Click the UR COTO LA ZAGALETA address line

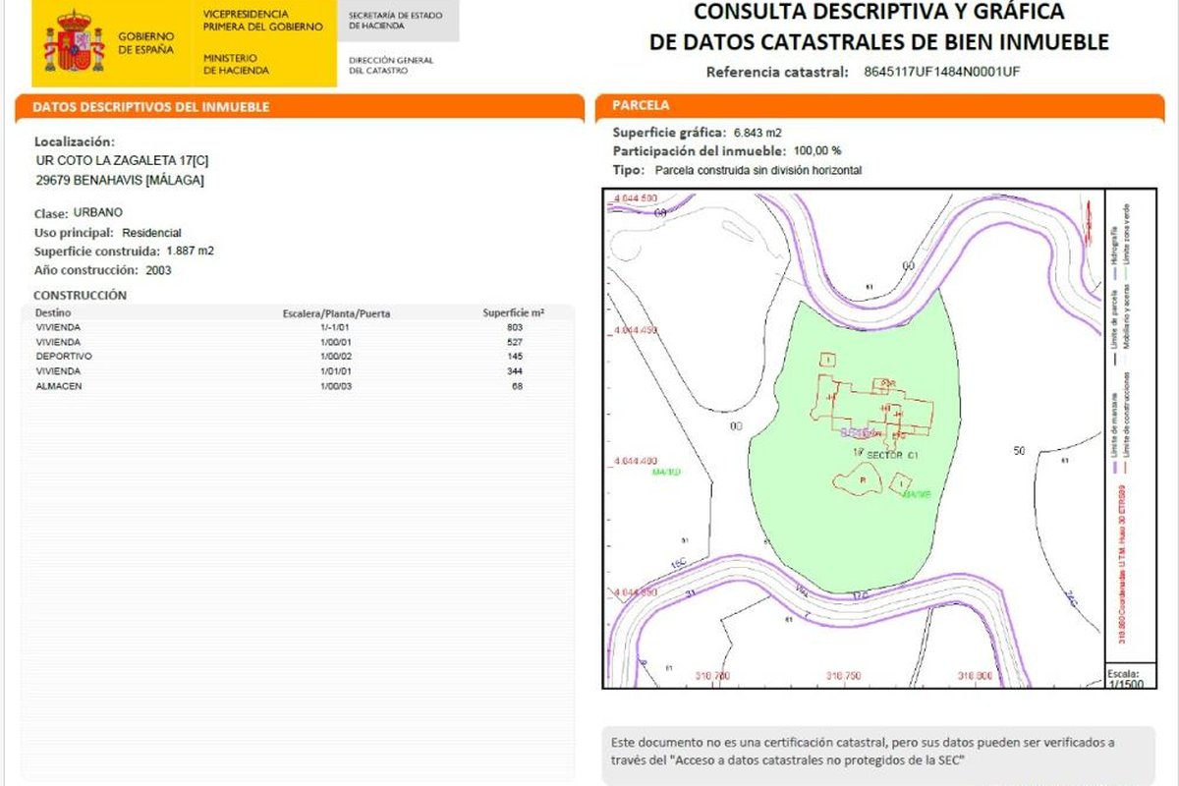pos(121,160)
